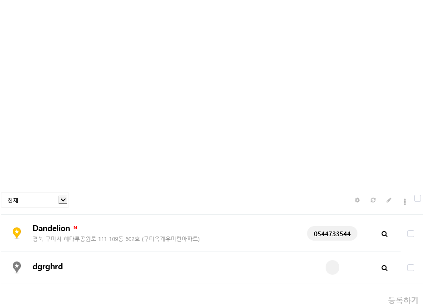The width and height of the screenshot is (426, 306).
Task: Search dgrghrd with its magnifier icon
Action: coord(384,268)
